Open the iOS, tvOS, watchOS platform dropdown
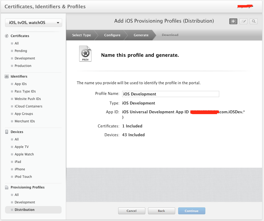Screen dimensions: 264x221 click(34, 23)
